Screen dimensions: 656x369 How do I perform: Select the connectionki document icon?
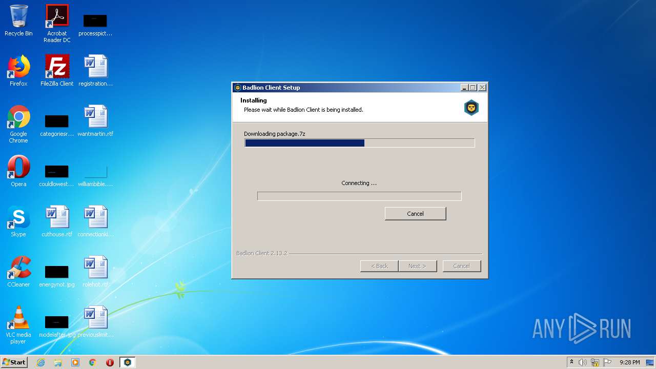tap(95, 221)
